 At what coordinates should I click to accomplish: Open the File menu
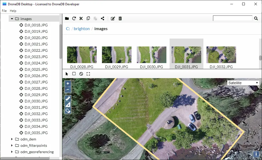pyautogui.click(x=4, y=11)
